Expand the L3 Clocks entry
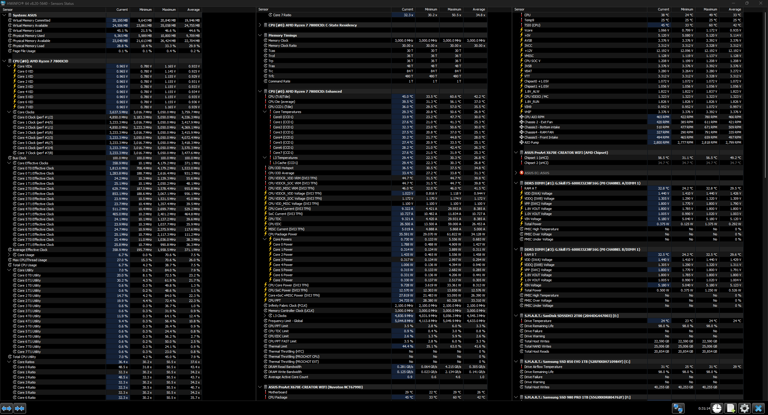 coord(265,316)
